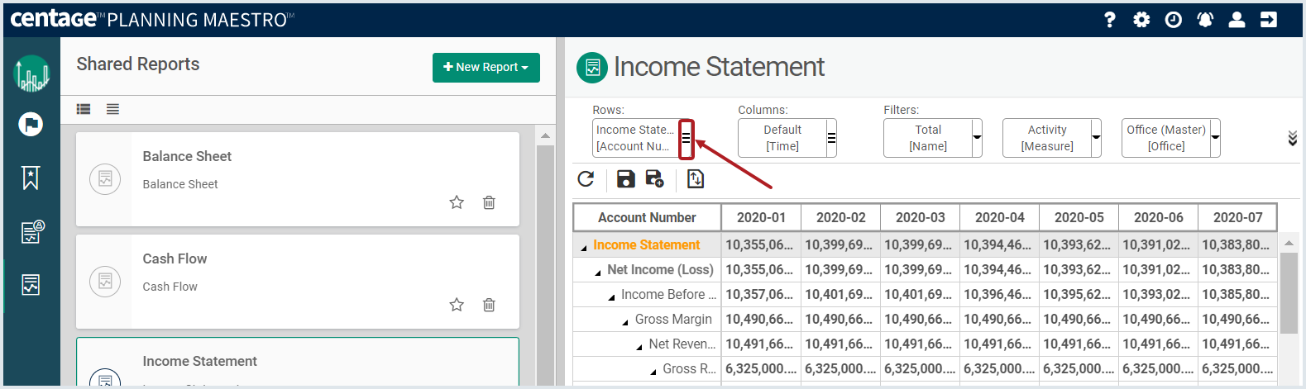
Task: Open the Balance Sheet report card title
Action: tap(187, 156)
